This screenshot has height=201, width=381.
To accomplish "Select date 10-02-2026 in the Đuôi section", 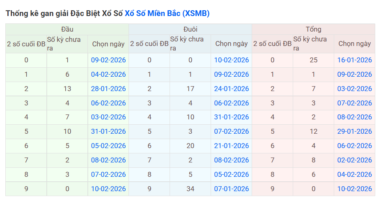I will point(232,60).
